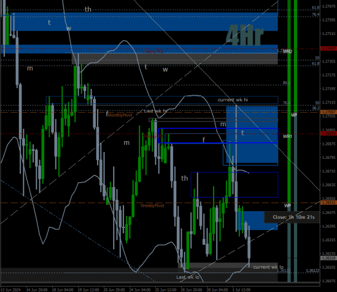Select the WR1 marker label
337x292 pixels.
point(287,136)
